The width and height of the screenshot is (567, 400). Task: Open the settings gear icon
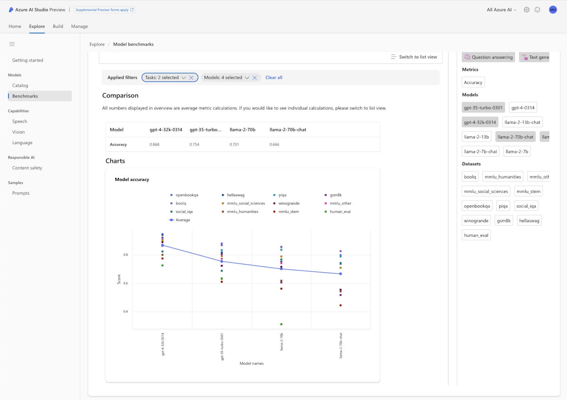click(x=527, y=10)
